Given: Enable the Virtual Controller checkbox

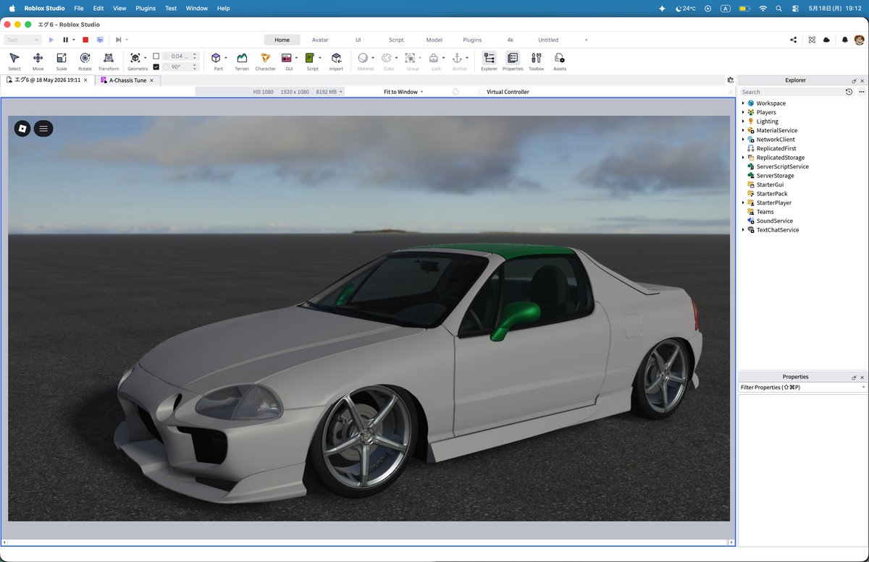Looking at the screenshot, I should pyautogui.click(x=482, y=92).
